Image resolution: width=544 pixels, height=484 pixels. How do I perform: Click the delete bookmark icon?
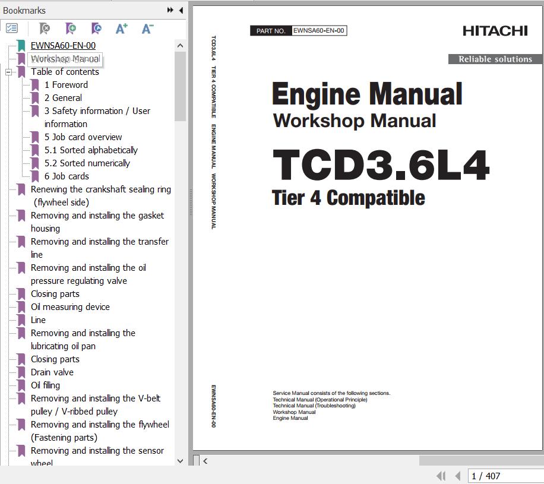[45, 29]
